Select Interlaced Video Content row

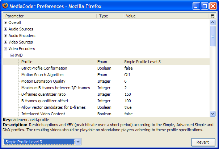point(106,114)
